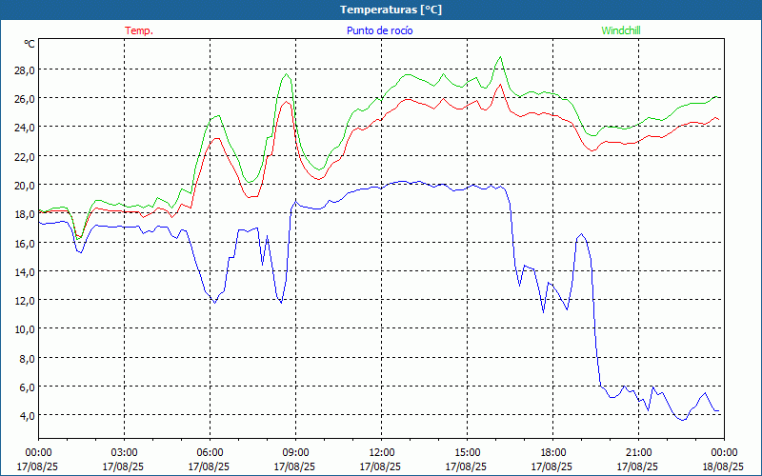The width and height of the screenshot is (762, 476).
Task: Click the red Temp. legend label
Action: (139, 30)
